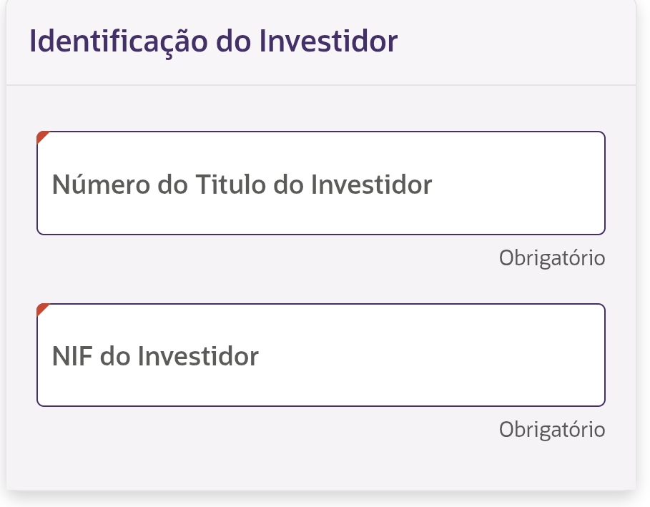Click empty header area right of the title

[x=515, y=41]
